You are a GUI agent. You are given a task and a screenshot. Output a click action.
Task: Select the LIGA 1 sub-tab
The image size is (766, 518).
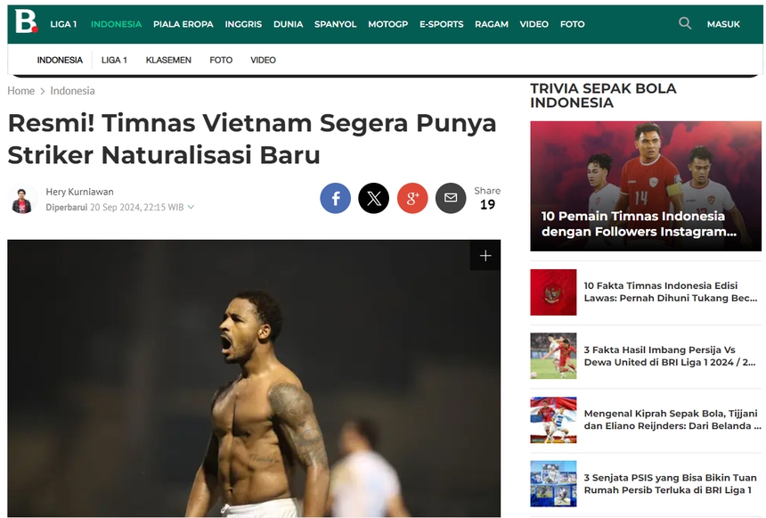click(114, 60)
